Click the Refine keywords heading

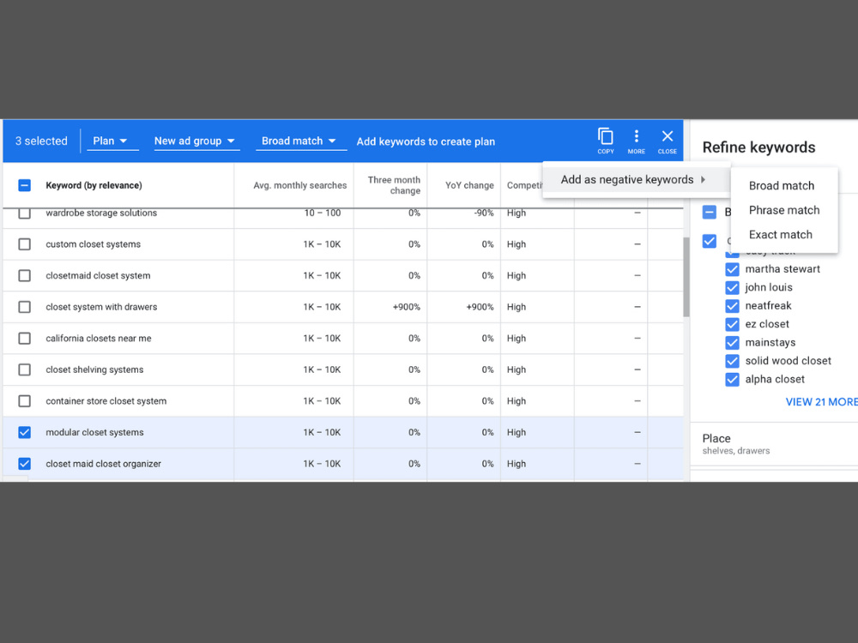point(758,147)
